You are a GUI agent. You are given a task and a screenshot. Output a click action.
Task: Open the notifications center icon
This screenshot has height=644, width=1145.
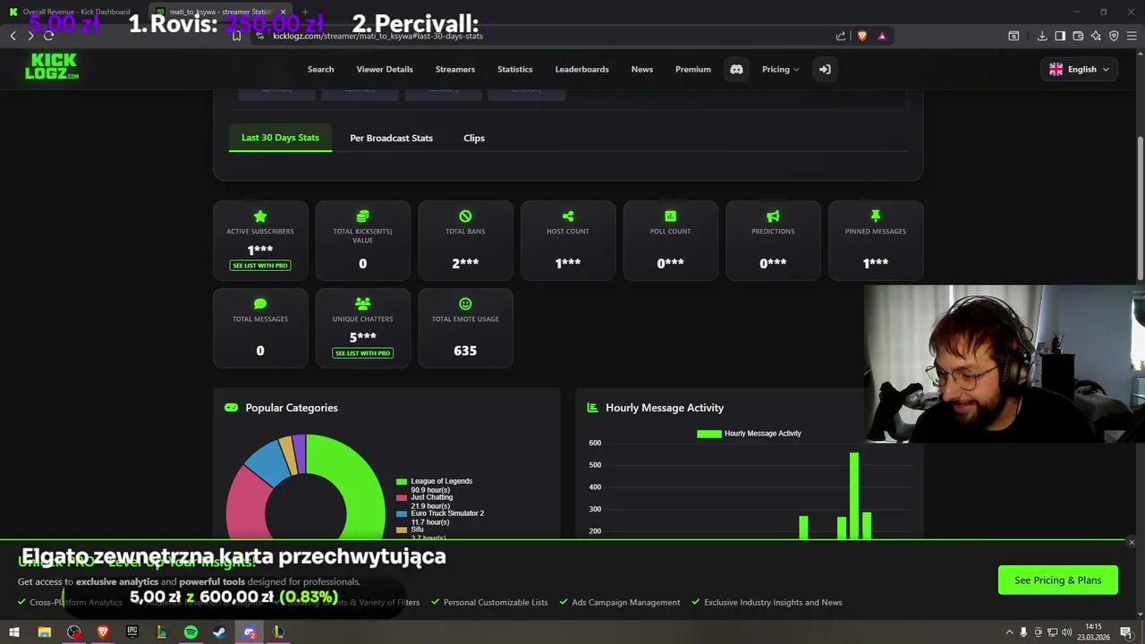pyautogui.click(x=1125, y=632)
